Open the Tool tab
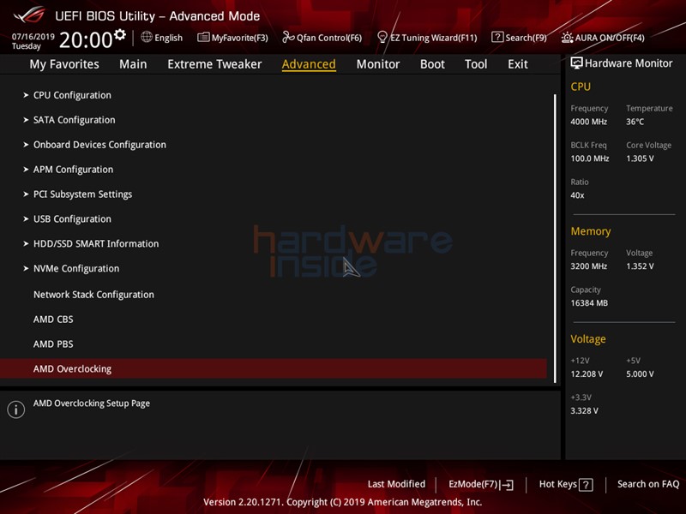This screenshot has height=514, width=686. point(476,64)
